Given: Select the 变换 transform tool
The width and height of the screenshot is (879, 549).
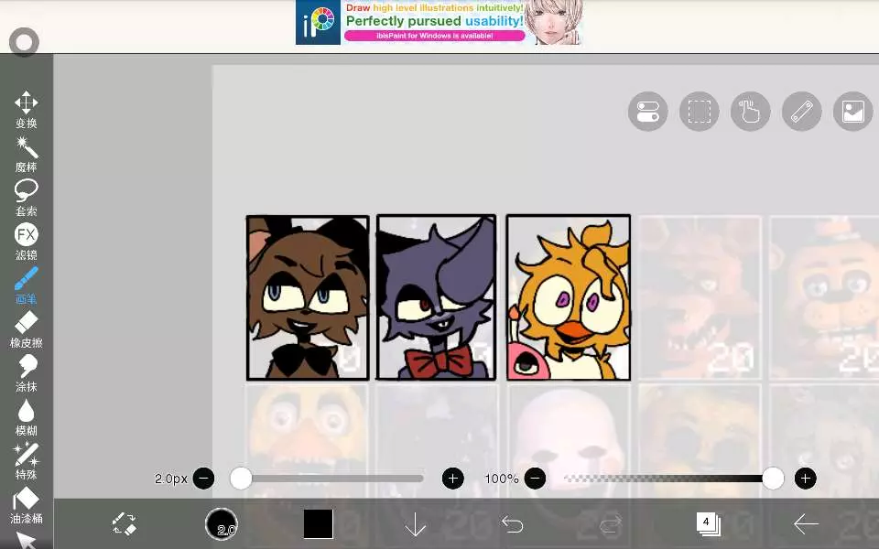Looking at the screenshot, I should [x=27, y=109].
